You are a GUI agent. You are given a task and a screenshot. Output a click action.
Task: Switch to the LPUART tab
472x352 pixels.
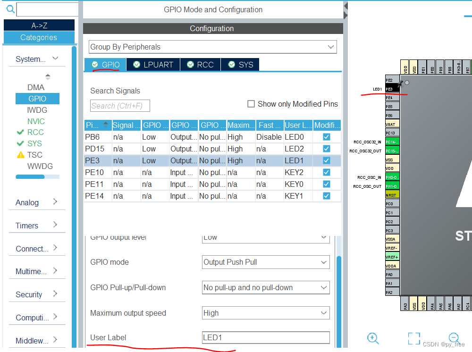153,65
